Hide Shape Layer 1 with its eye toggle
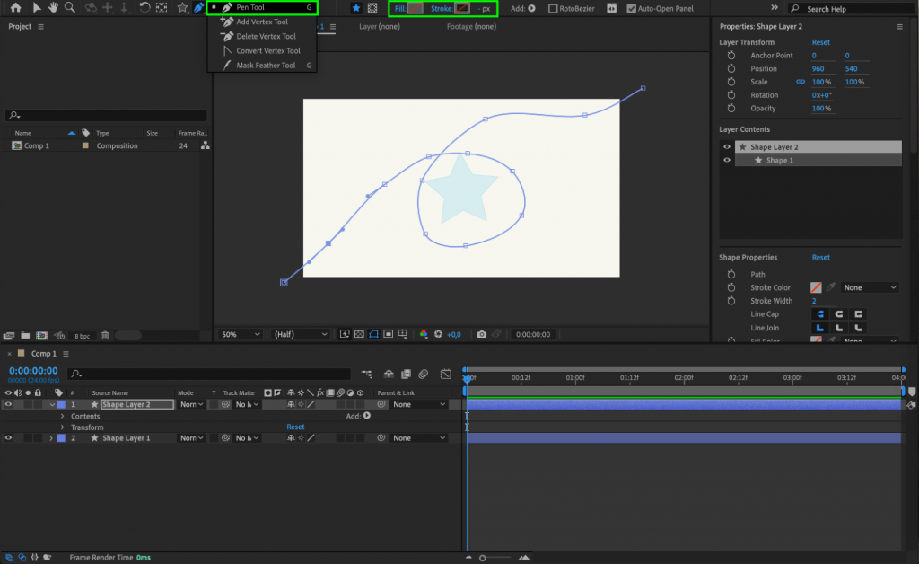Screen dimensions: 919x564 coord(6,437)
